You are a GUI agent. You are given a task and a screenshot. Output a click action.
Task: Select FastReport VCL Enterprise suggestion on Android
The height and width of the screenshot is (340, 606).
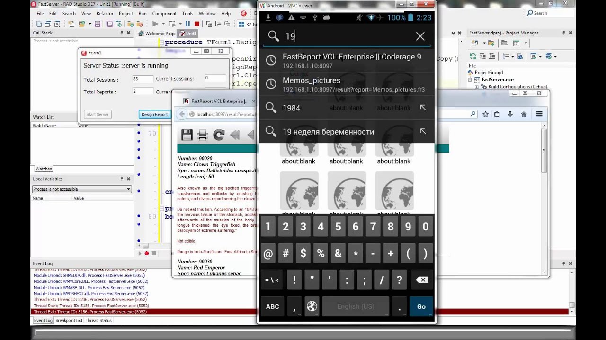347,60
